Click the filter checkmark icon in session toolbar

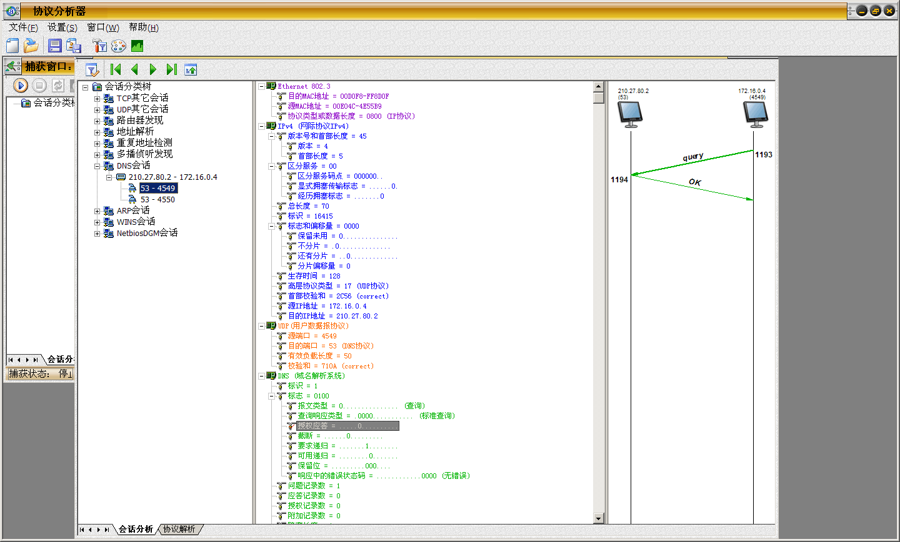[92, 69]
